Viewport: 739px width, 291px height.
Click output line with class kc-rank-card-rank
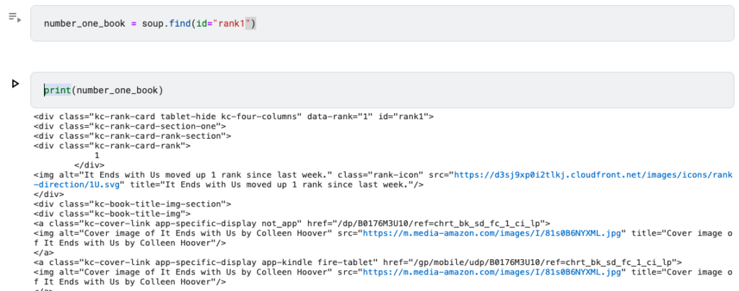point(112,146)
